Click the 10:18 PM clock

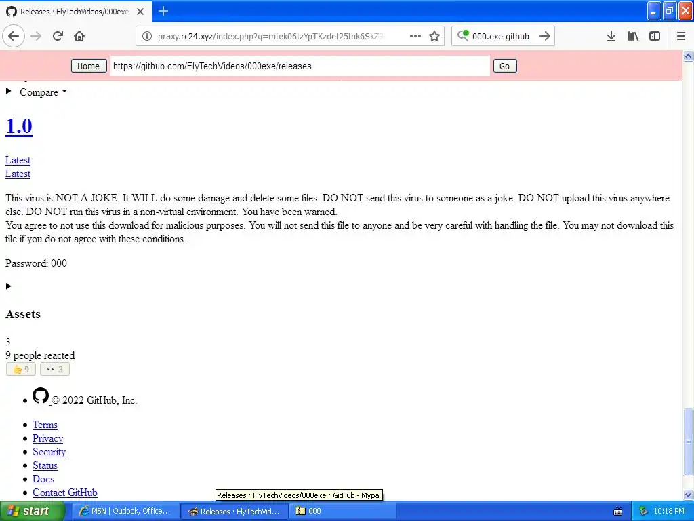(x=669, y=512)
